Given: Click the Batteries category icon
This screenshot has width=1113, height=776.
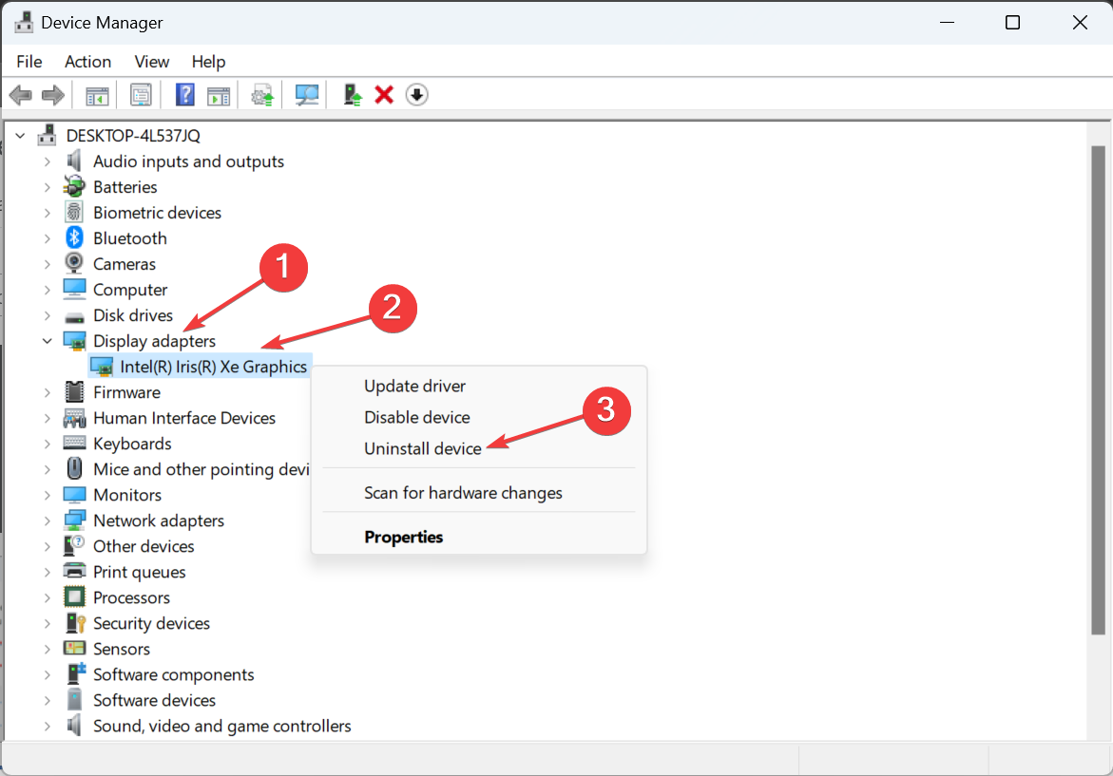Looking at the screenshot, I should [x=74, y=186].
